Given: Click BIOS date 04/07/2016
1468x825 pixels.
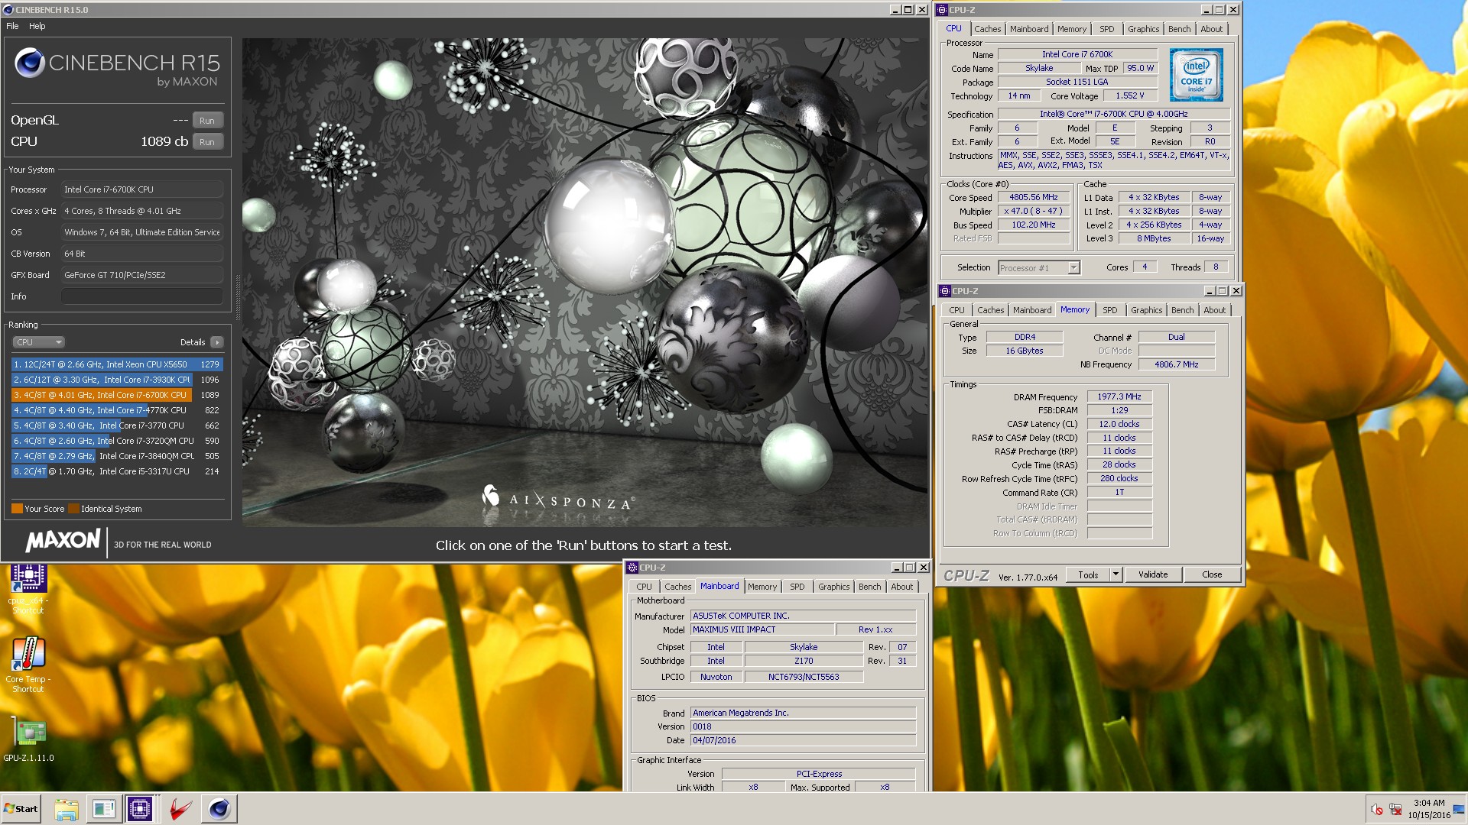Looking at the screenshot, I should click(x=803, y=740).
